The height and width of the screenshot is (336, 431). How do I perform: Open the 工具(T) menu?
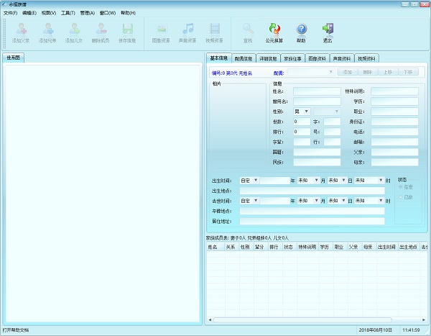[68, 13]
